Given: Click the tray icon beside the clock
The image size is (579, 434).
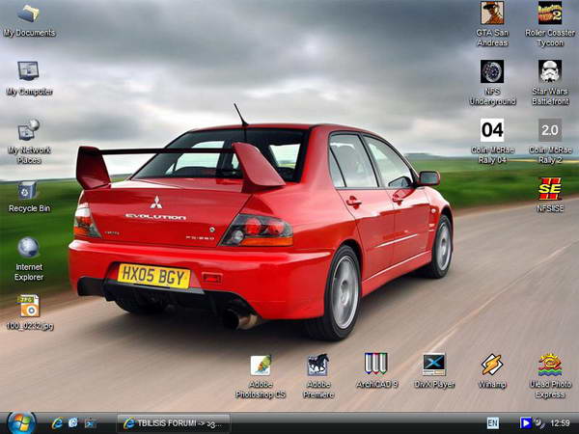Looking at the screenshot, I should tap(539, 422).
